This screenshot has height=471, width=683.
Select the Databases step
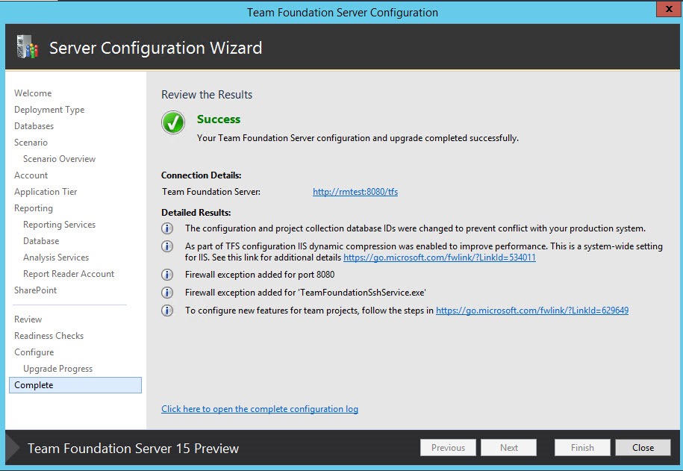[x=34, y=126]
